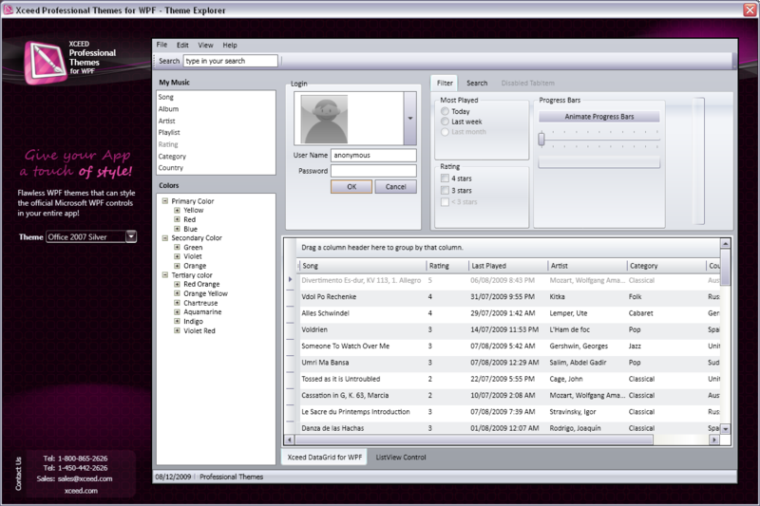The height and width of the screenshot is (506, 760).
Task: Collapse the Tertiary color tree node
Action: (x=165, y=274)
